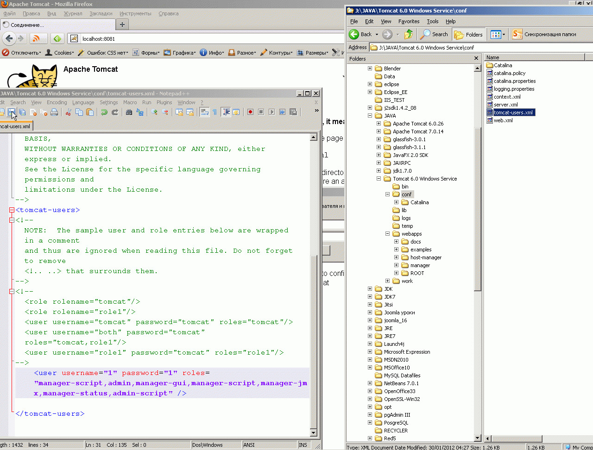This screenshot has height=450, width=593.
Task: Open the Encoding menu in Notepad++
Action: click(x=57, y=102)
